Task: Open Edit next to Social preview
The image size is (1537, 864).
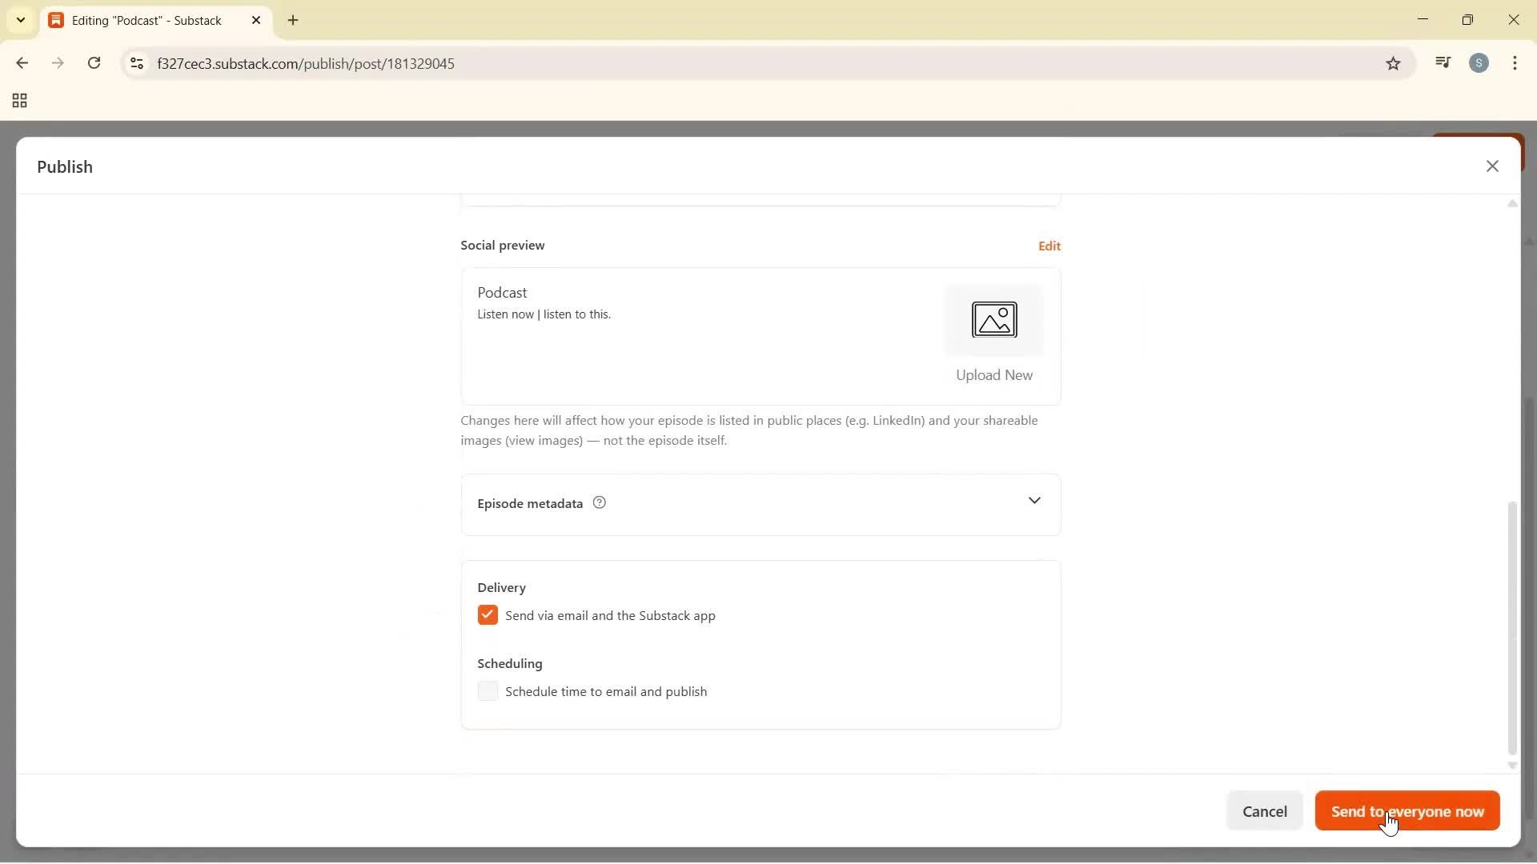Action: [x=1049, y=246]
